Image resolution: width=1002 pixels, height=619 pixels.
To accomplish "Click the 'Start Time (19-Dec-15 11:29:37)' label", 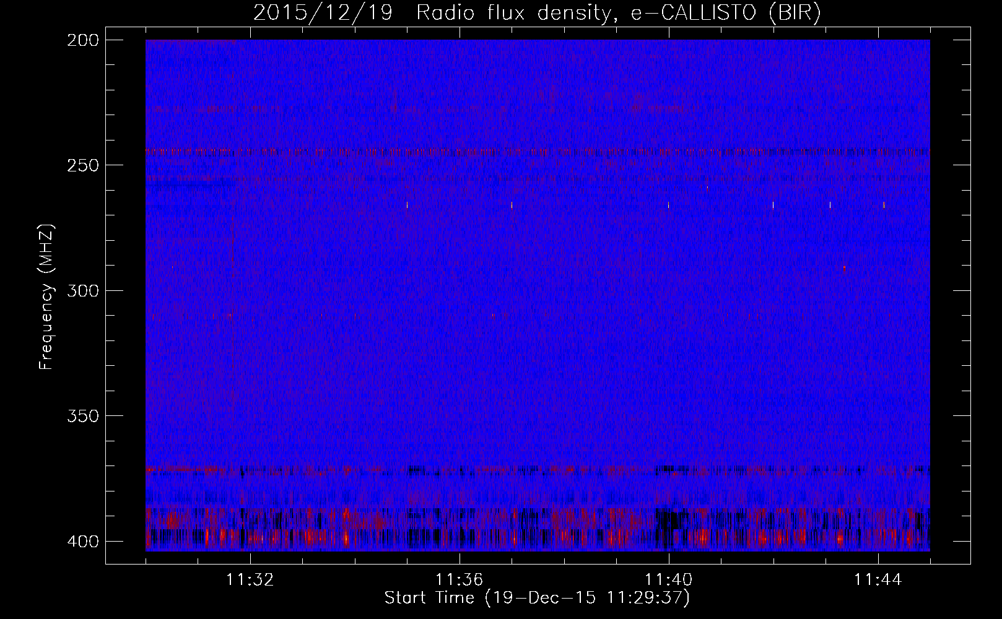I will (x=537, y=598).
